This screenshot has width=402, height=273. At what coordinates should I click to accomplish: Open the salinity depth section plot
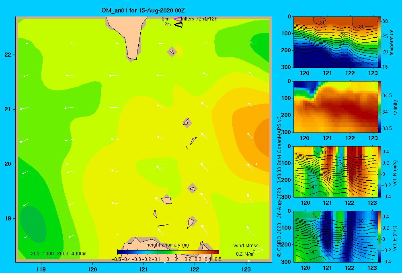click(335, 107)
